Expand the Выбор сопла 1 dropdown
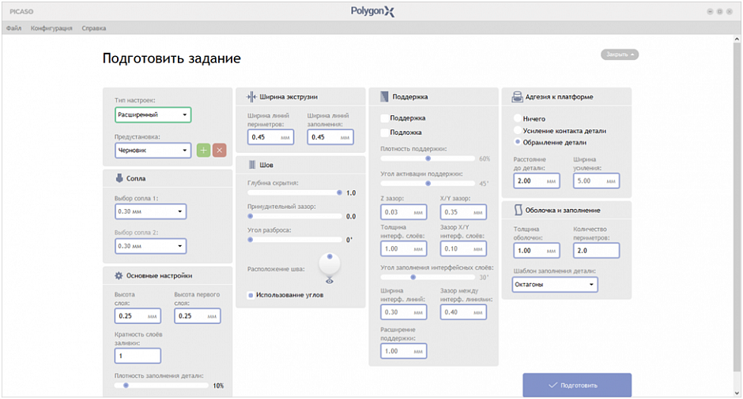This screenshot has width=743, height=399. (150, 211)
